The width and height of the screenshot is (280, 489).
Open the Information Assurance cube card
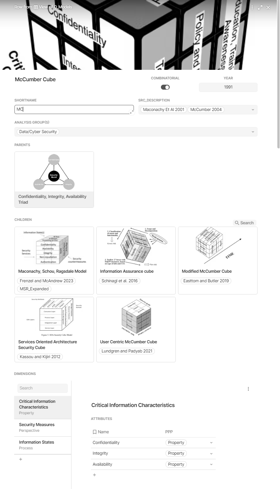click(136, 261)
